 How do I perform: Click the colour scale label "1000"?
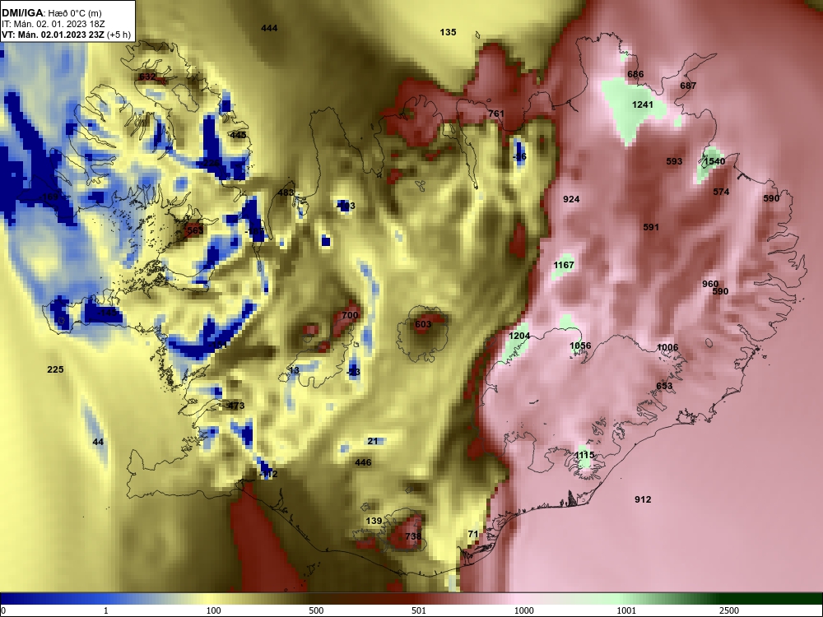tap(523, 610)
